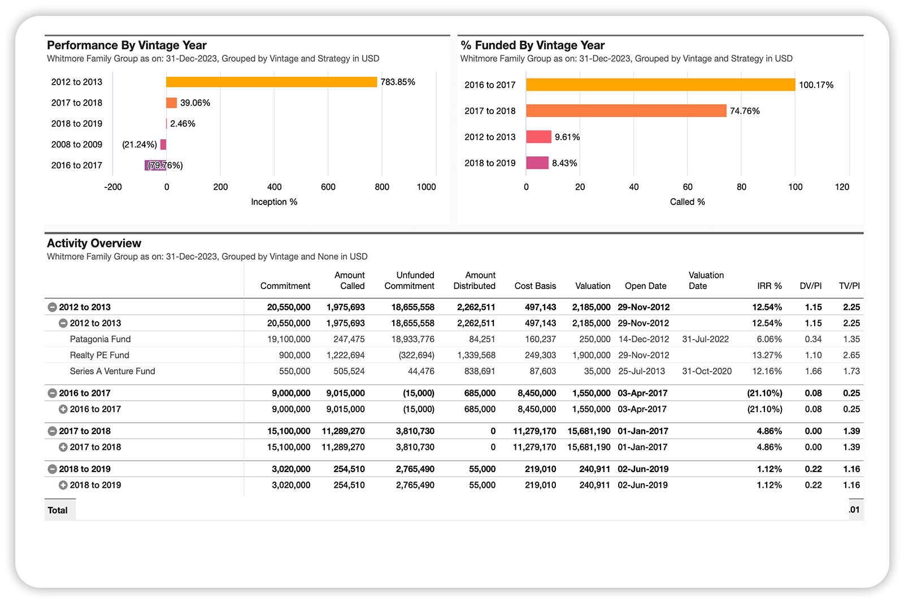The height and width of the screenshot is (603, 904).
Task: Click the Called % axis label
Action: point(688,202)
